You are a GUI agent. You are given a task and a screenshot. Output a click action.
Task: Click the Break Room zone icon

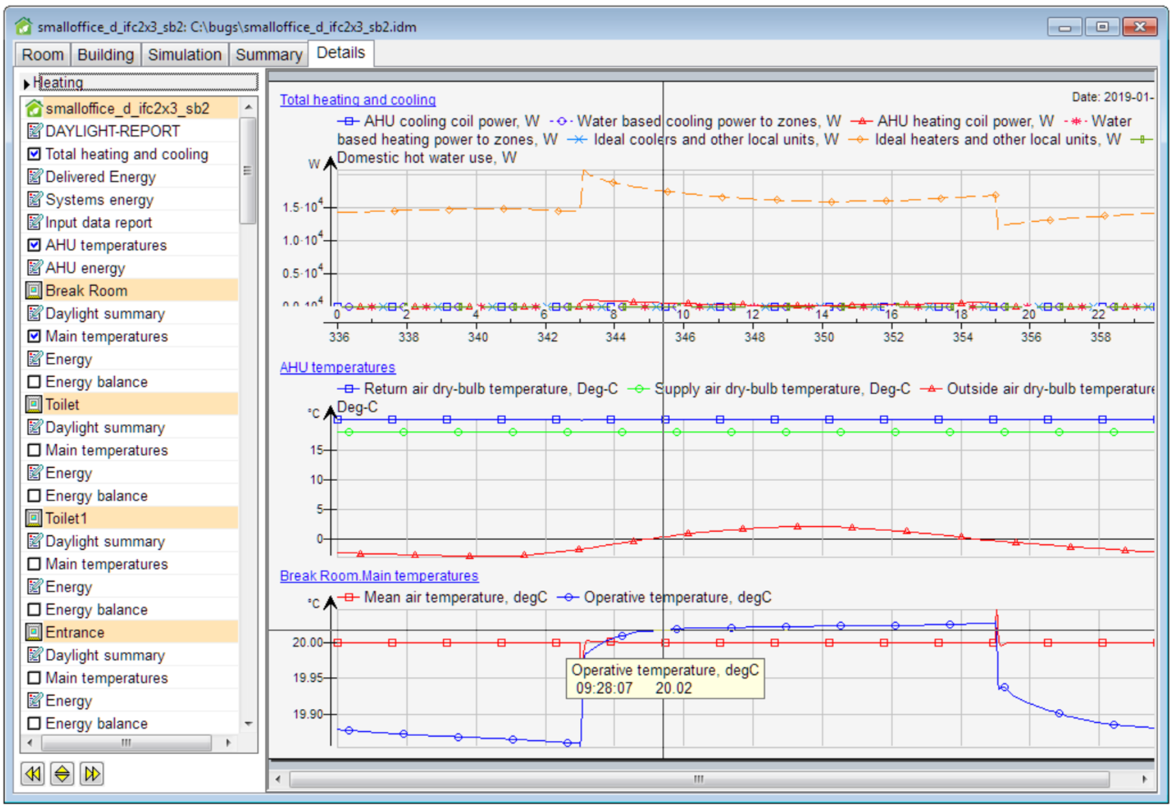pos(34,291)
